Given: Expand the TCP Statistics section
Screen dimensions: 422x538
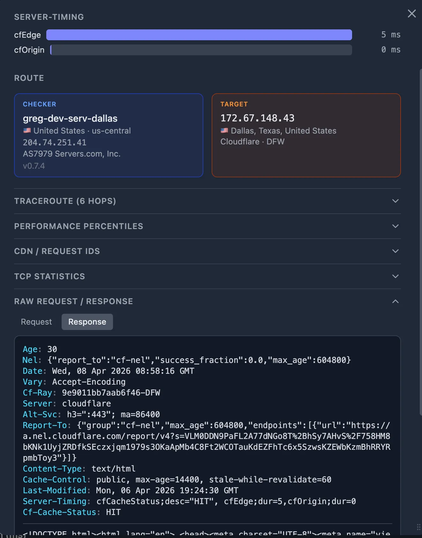Looking at the screenshot, I should pos(395,276).
